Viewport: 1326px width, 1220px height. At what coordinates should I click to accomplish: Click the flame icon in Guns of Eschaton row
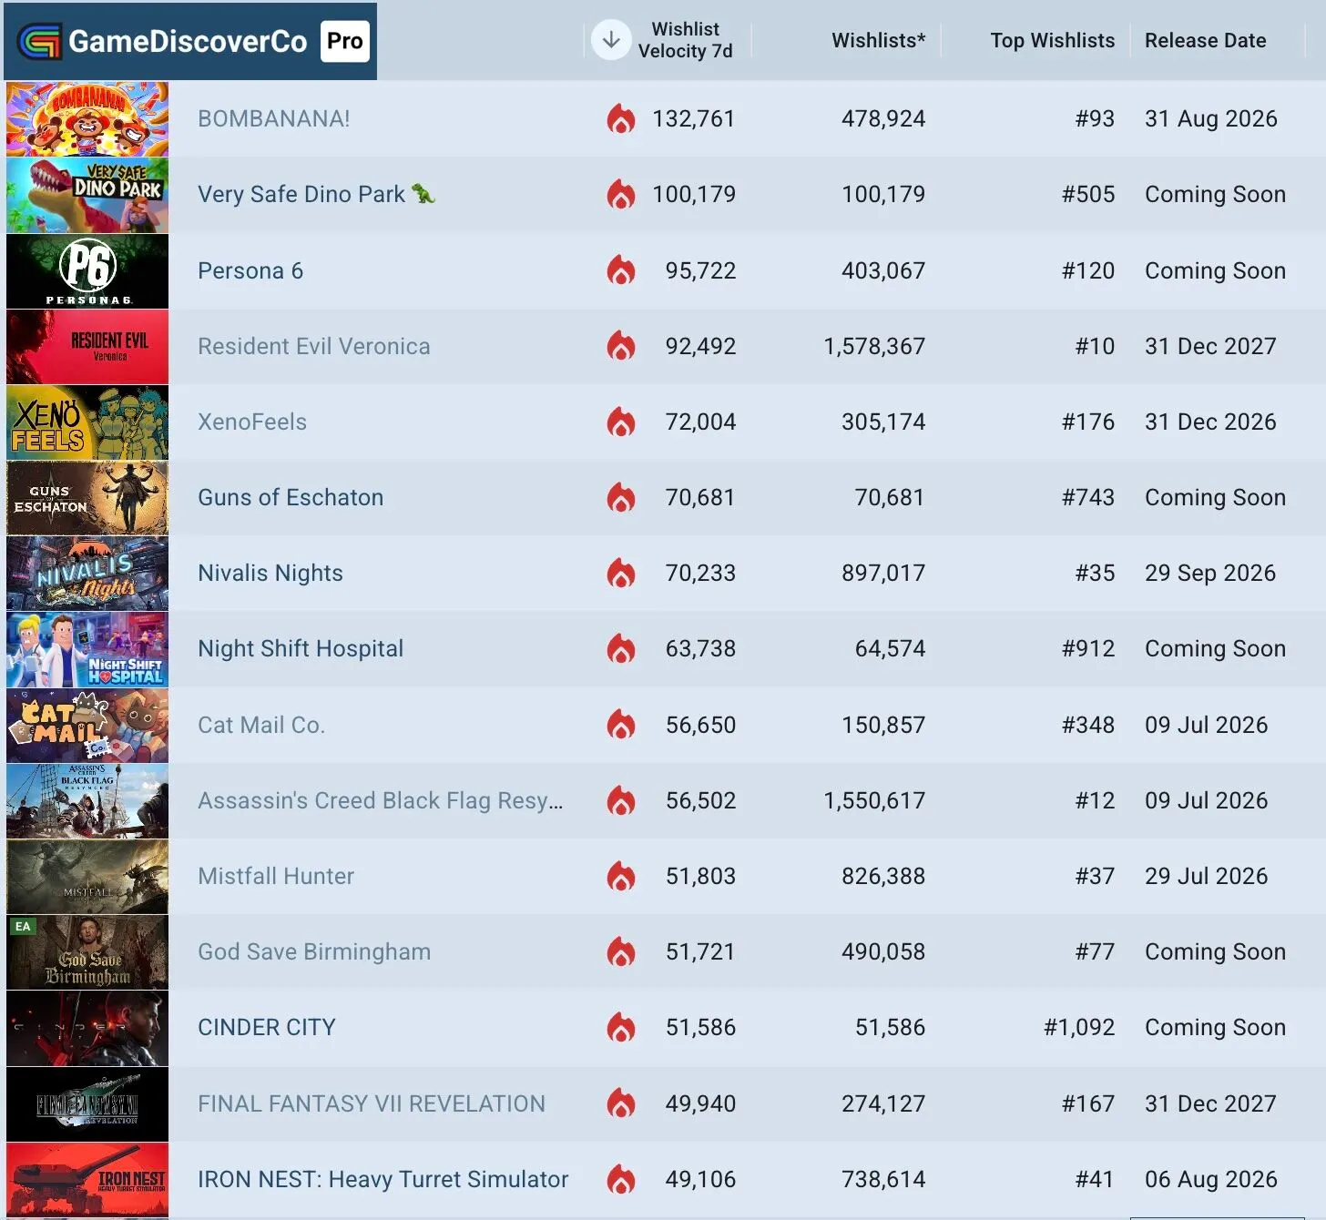click(x=621, y=497)
